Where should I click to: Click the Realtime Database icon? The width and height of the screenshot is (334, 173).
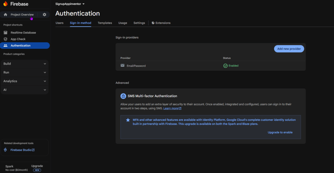coord(5,32)
